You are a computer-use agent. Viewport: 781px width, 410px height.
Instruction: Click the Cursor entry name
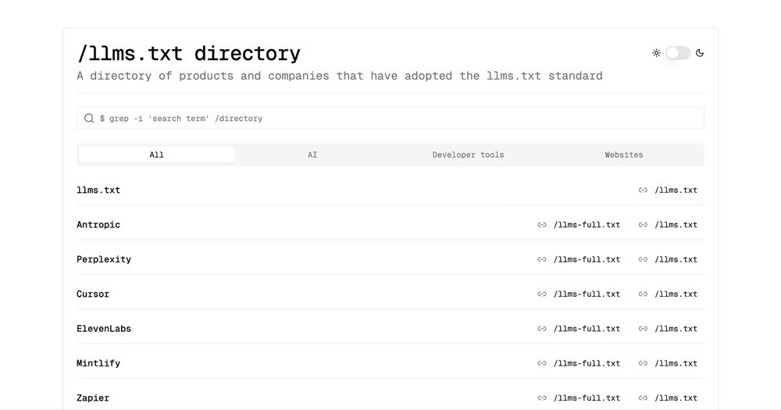coord(93,294)
